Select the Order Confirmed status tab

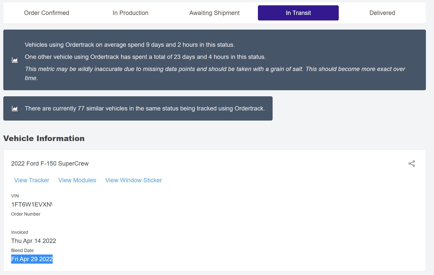(x=47, y=13)
